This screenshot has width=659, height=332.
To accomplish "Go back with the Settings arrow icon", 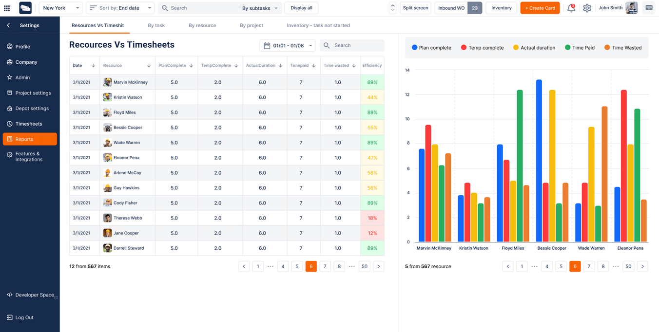I will point(8,25).
